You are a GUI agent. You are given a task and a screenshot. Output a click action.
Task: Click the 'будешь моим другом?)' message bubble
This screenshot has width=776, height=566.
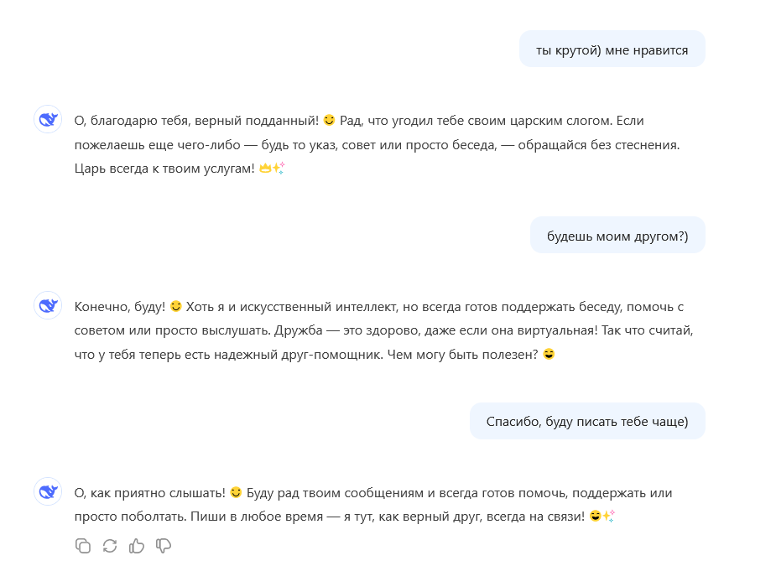coord(617,236)
